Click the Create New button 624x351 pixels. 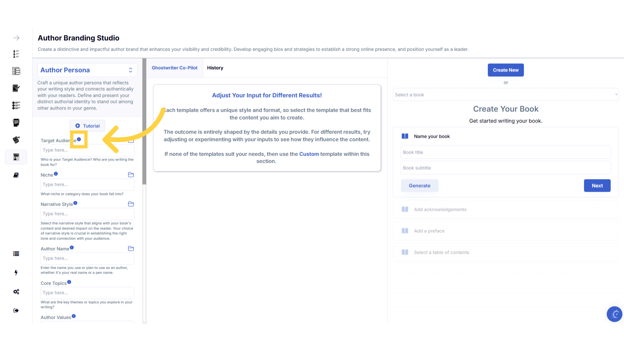coord(506,70)
